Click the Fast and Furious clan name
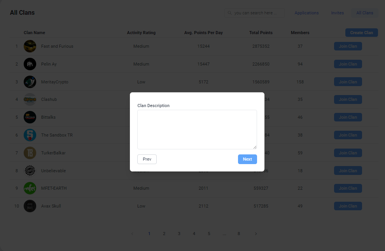 (57, 46)
